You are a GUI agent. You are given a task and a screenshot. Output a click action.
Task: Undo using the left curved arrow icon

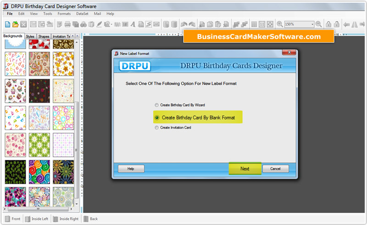(184, 24)
